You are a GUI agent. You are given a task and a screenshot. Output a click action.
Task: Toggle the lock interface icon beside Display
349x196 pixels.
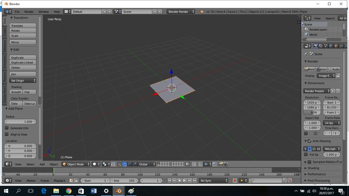click(338, 76)
